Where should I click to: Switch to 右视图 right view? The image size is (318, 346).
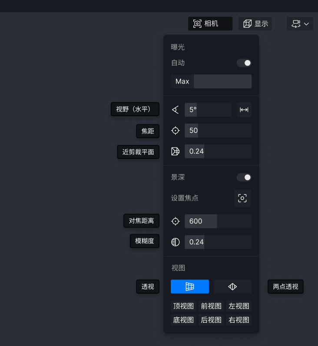click(x=239, y=320)
